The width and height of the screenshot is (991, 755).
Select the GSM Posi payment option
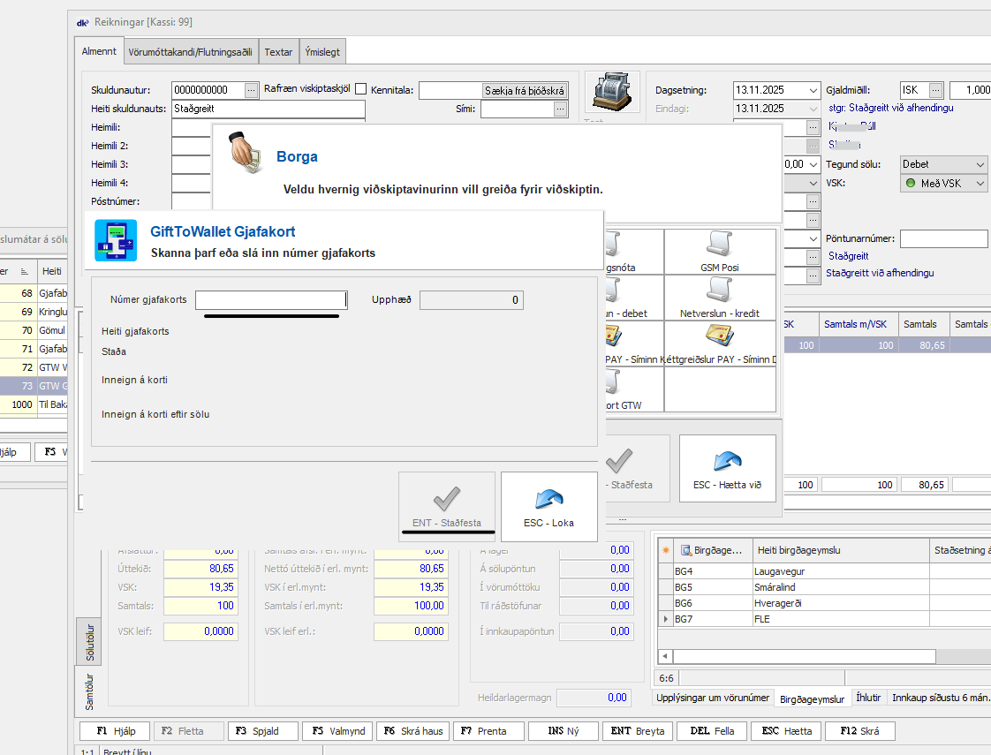(719, 252)
